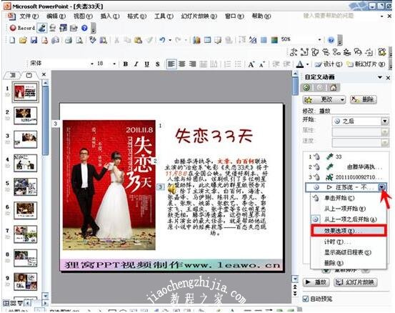Center align the text
Viewport: 395px width, 313px height.
182,64
